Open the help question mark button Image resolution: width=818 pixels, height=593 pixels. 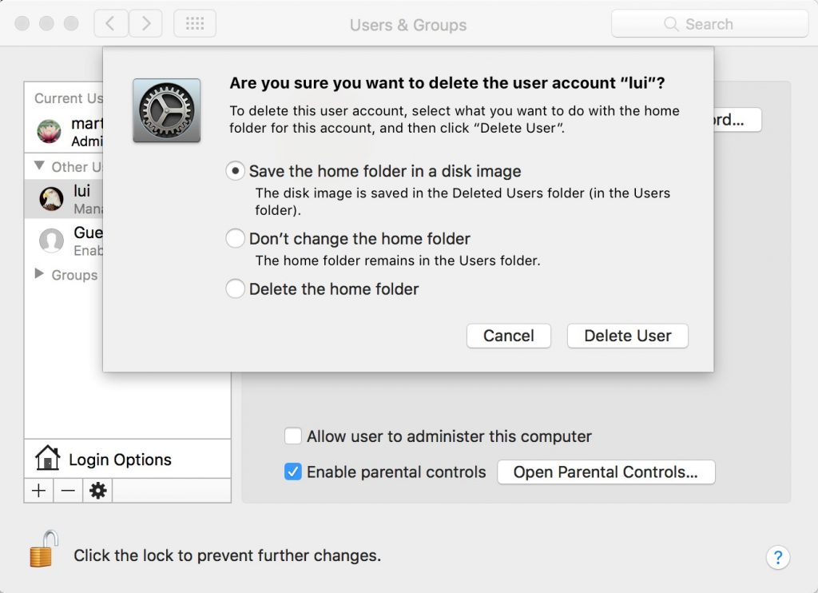point(777,557)
